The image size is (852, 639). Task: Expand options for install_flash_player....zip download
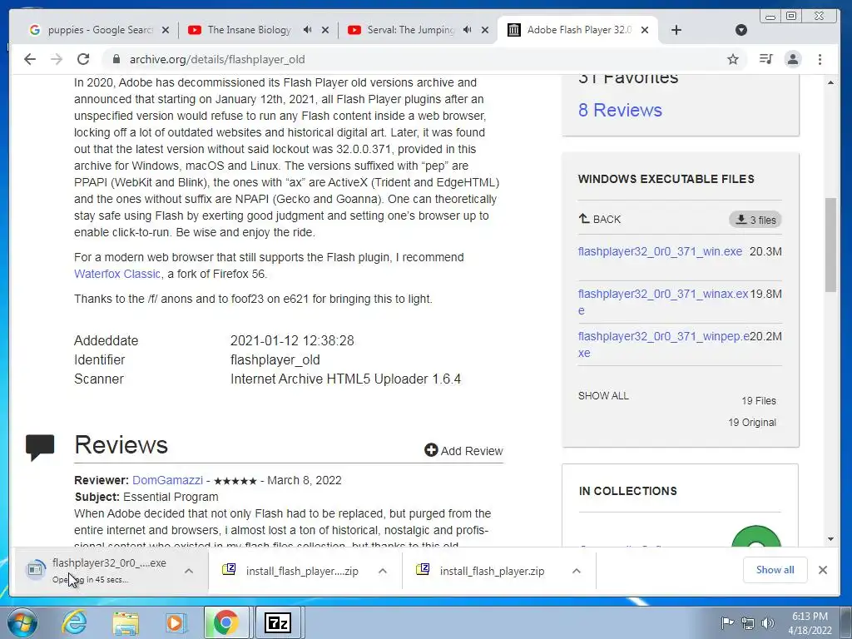(x=383, y=571)
